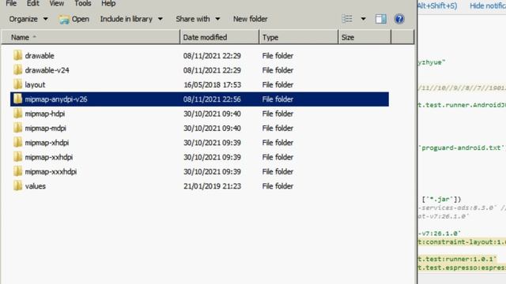Click the ['*.jar'] text in code editor
The image size is (506, 284).
click(441, 200)
